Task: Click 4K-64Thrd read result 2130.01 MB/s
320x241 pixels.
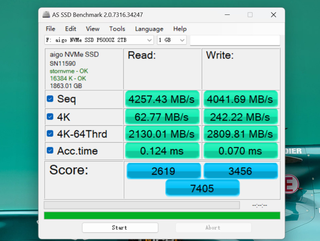Action: (162, 134)
